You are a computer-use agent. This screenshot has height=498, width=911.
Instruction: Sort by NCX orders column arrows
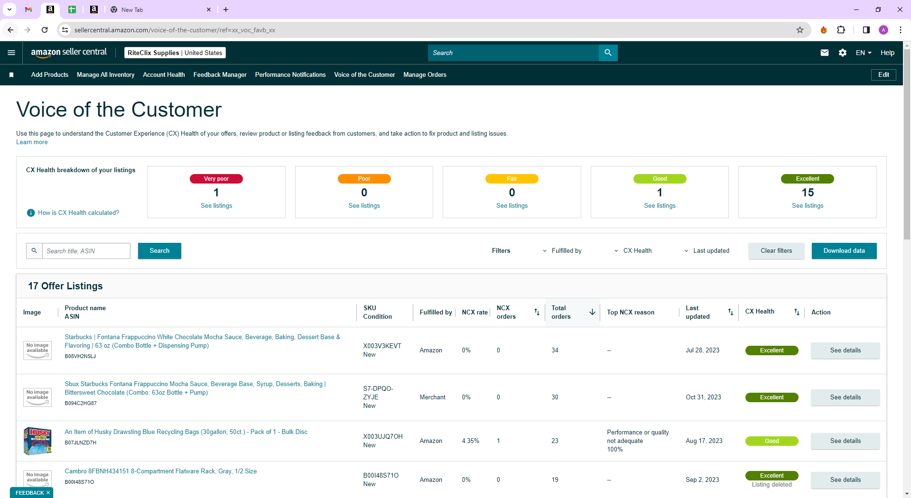click(537, 312)
